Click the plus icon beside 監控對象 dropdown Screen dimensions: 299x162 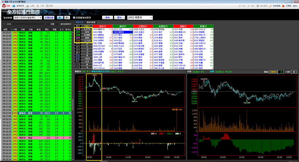tap(40, 18)
